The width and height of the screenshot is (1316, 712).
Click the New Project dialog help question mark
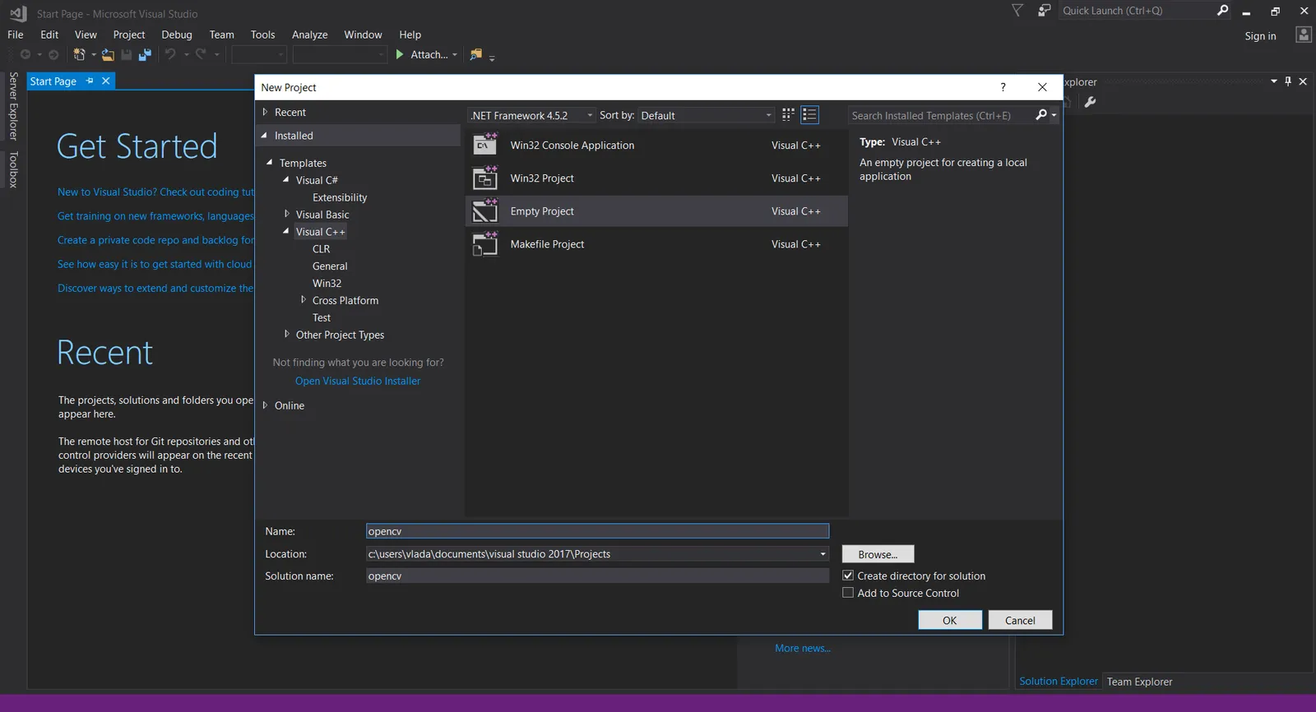click(x=1003, y=87)
